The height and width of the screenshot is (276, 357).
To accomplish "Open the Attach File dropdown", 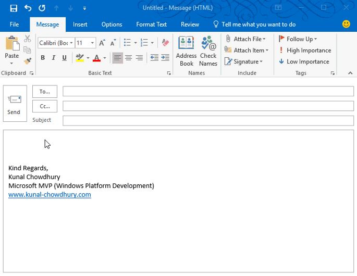I will pos(245,39).
